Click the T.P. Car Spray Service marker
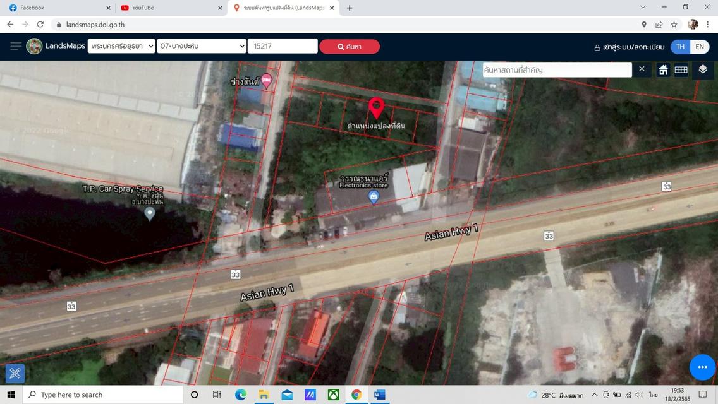The image size is (718, 404). (x=150, y=213)
